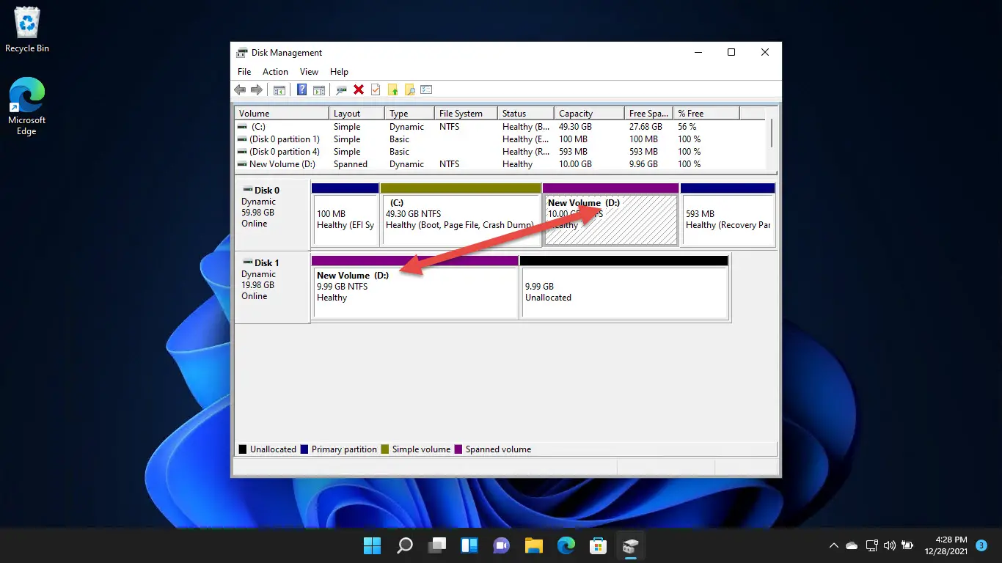Open the Help menu
The image size is (1002, 563).
[x=339, y=72]
